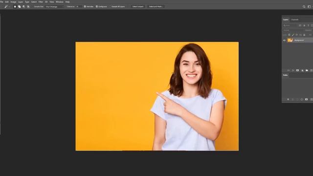Open the Type menu
Viewport: 313px width, 176px height.
tap(27, 2)
